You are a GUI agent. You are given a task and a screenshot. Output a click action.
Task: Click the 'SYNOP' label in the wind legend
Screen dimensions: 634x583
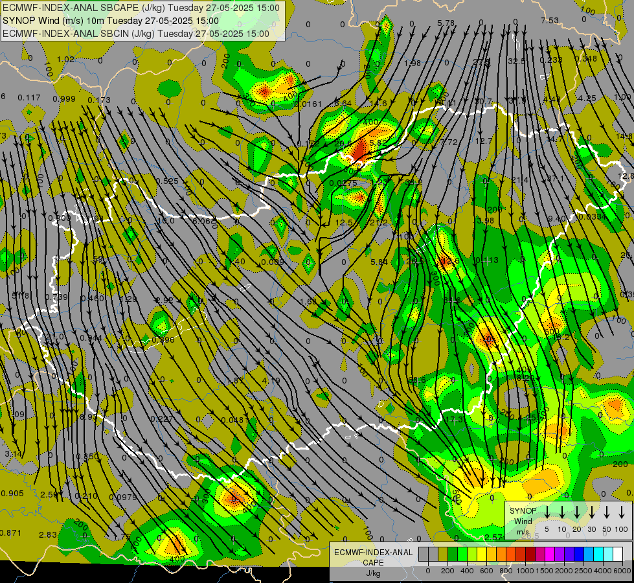pos(523,511)
